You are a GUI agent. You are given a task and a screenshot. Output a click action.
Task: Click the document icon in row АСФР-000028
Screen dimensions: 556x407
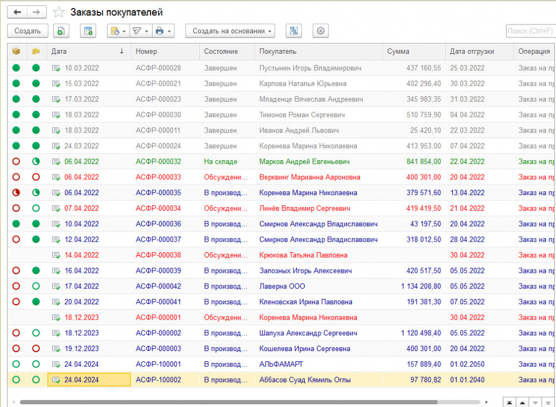coord(56,68)
